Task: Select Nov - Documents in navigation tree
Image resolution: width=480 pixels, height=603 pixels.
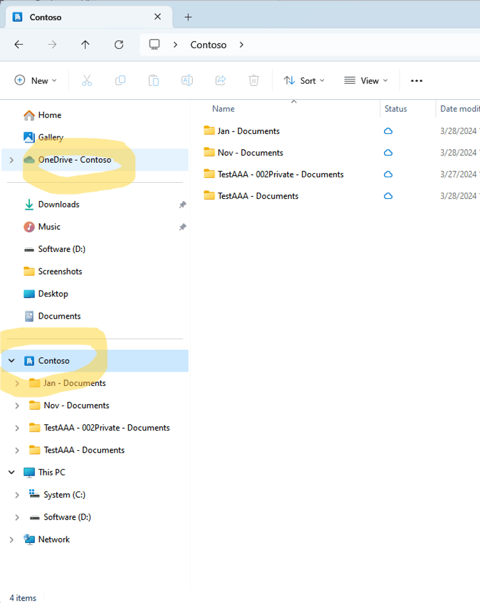Action: (76, 405)
